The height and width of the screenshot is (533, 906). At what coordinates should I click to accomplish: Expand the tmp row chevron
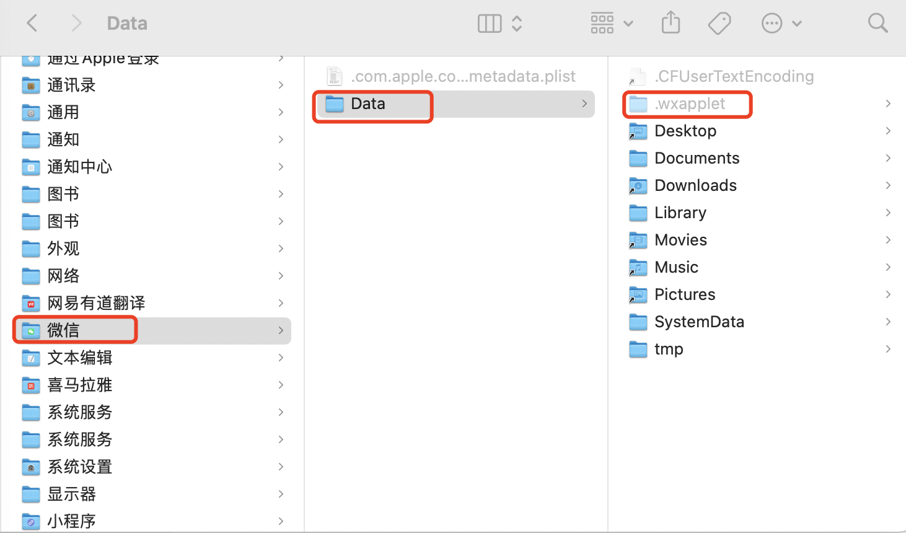coord(888,349)
